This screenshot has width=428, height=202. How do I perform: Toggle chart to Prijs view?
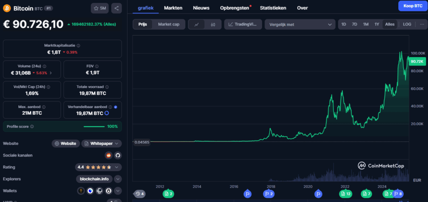coord(143,24)
